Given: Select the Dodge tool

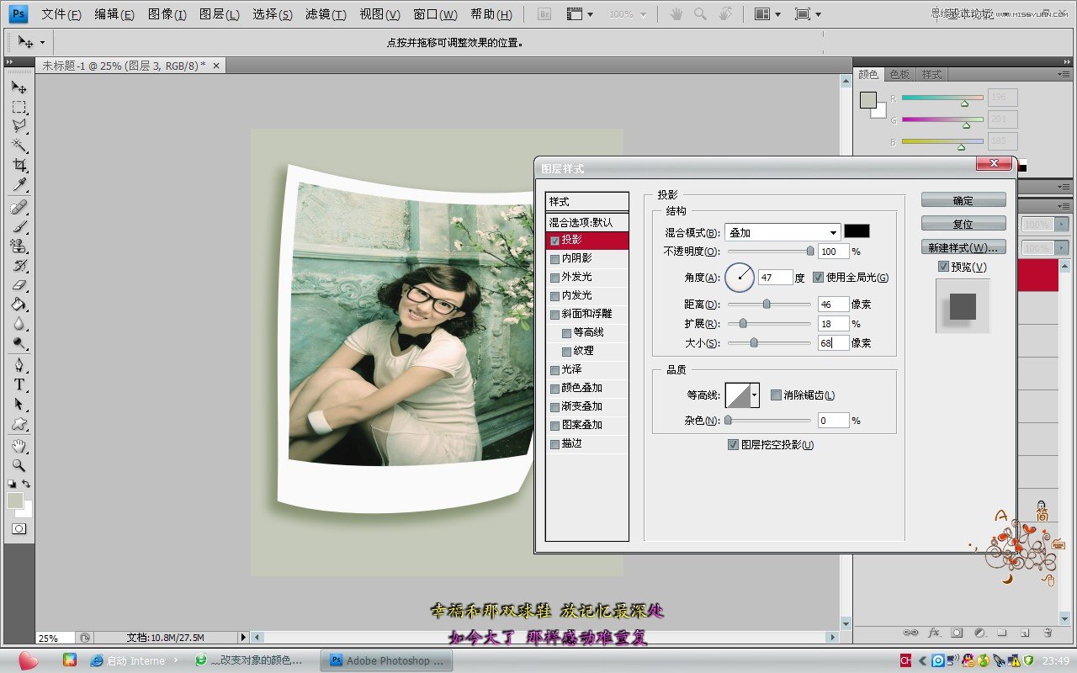Looking at the screenshot, I should click(19, 342).
